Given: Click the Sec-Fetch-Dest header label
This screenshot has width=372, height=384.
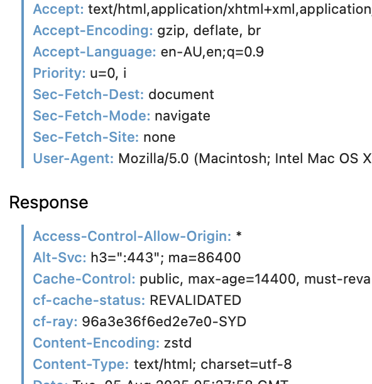Looking at the screenshot, I should point(89,95).
